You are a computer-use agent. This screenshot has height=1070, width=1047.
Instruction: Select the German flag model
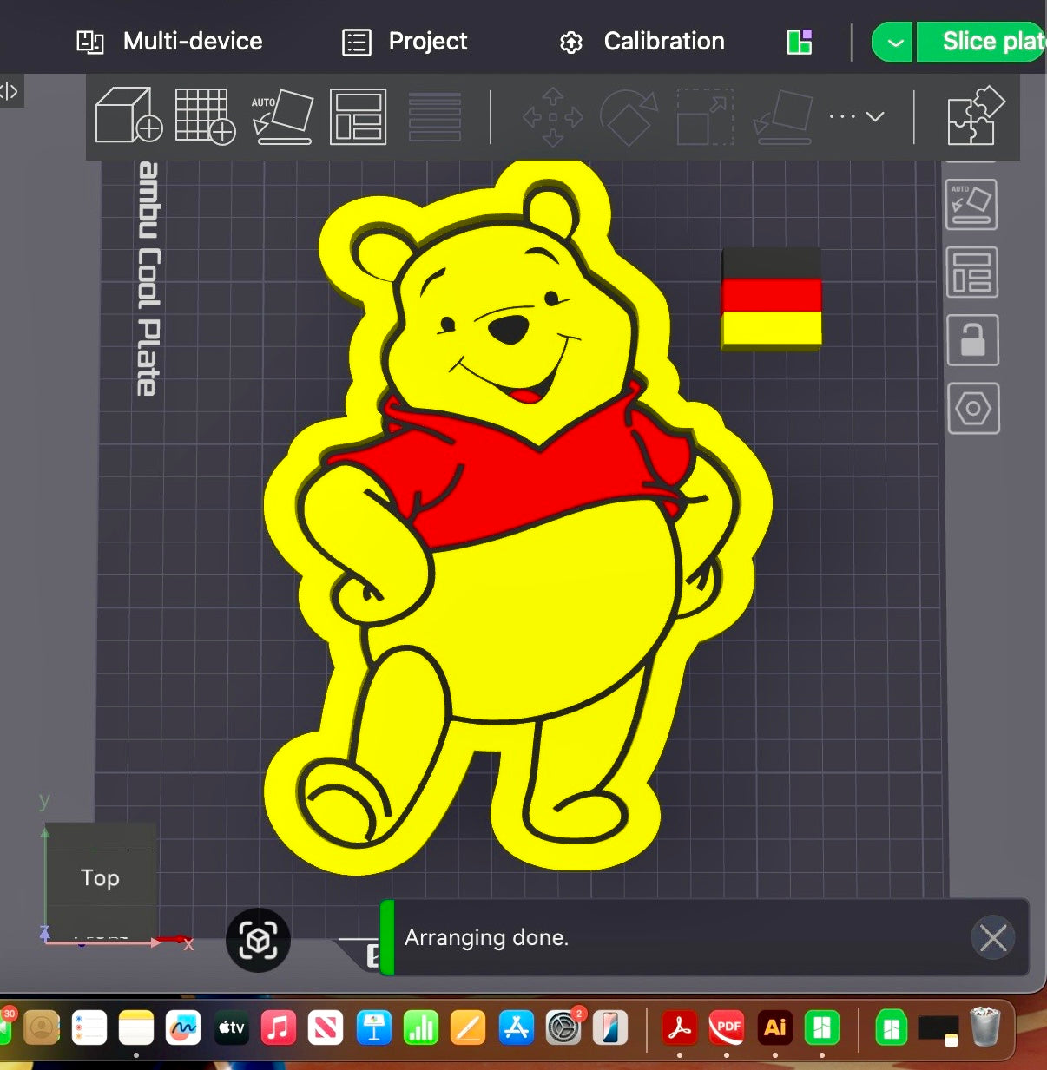coord(771,299)
